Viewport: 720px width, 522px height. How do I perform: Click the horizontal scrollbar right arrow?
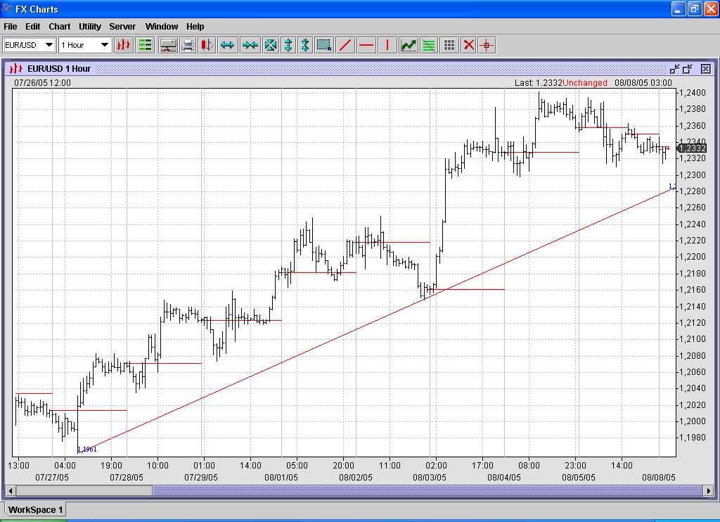click(709, 491)
